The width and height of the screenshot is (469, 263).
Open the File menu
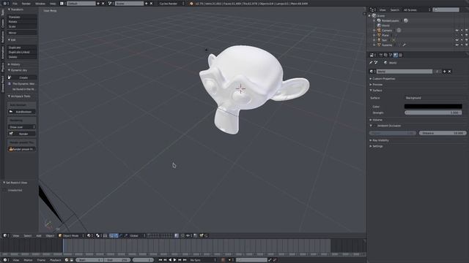point(15,4)
